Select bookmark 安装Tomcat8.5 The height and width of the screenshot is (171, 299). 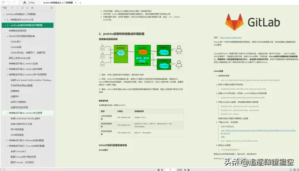18,151
